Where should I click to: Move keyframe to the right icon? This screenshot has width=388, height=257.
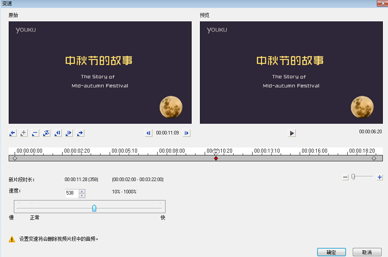click(x=69, y=133)
